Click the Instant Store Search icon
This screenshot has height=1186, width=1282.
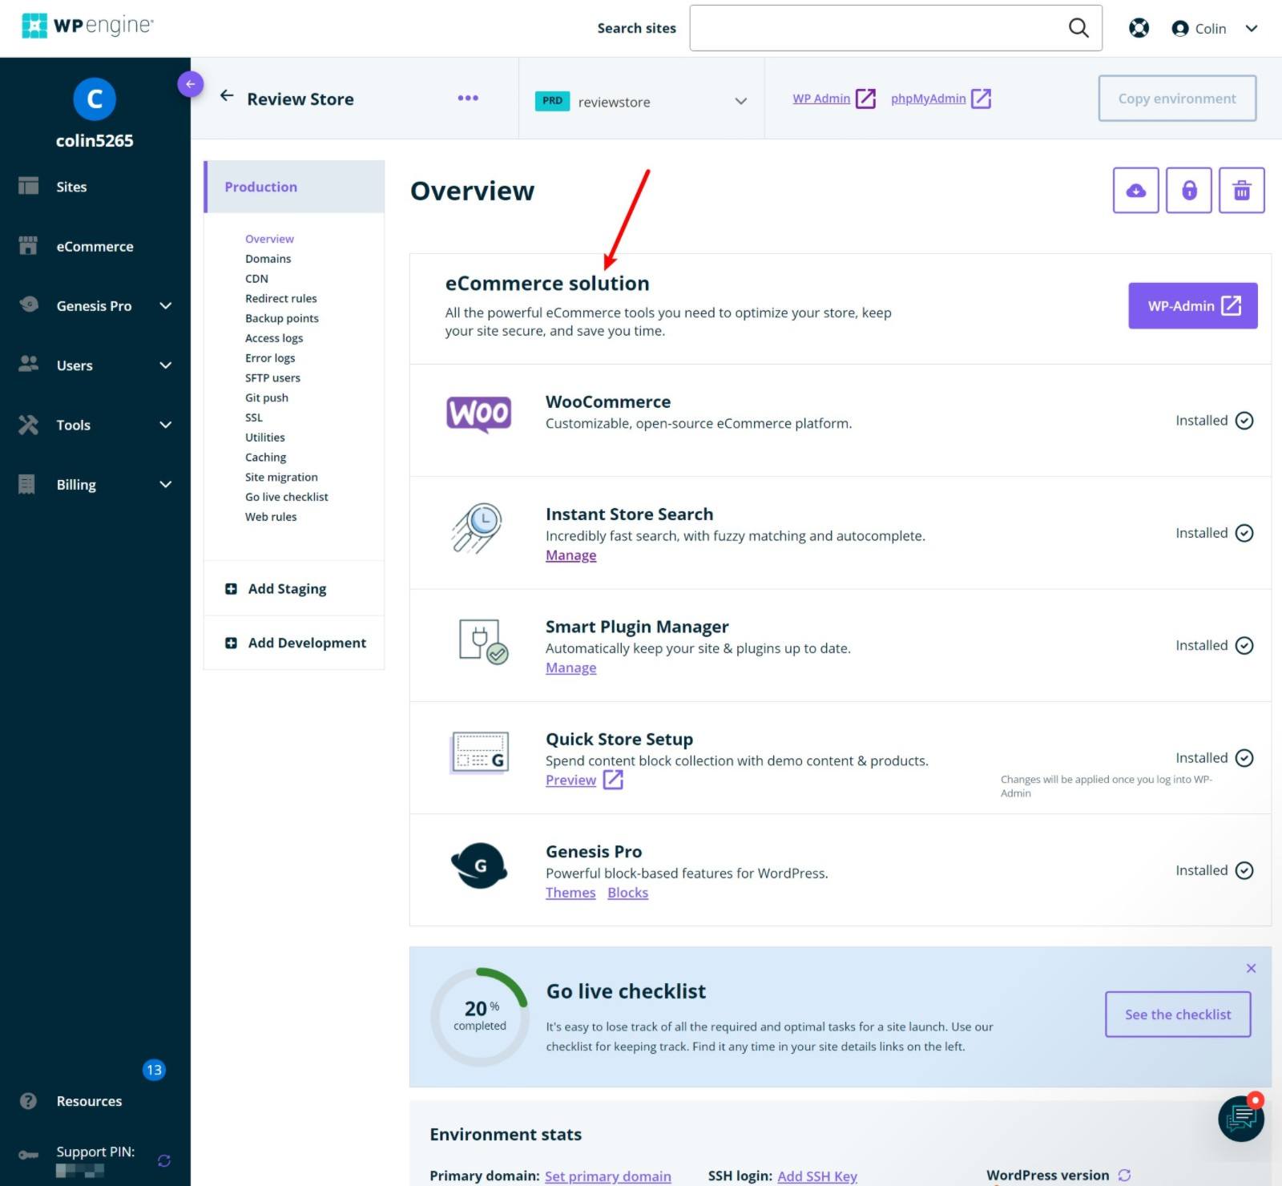(x=478, y=528)
